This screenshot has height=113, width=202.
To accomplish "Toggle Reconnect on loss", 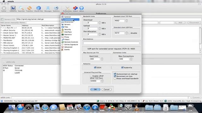I will pos(115,76).
